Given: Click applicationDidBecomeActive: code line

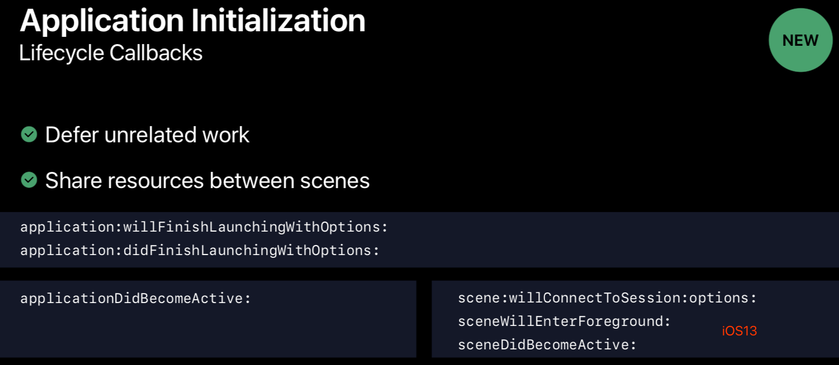Looking at the screenshot, I should click(x=136, y=299).
